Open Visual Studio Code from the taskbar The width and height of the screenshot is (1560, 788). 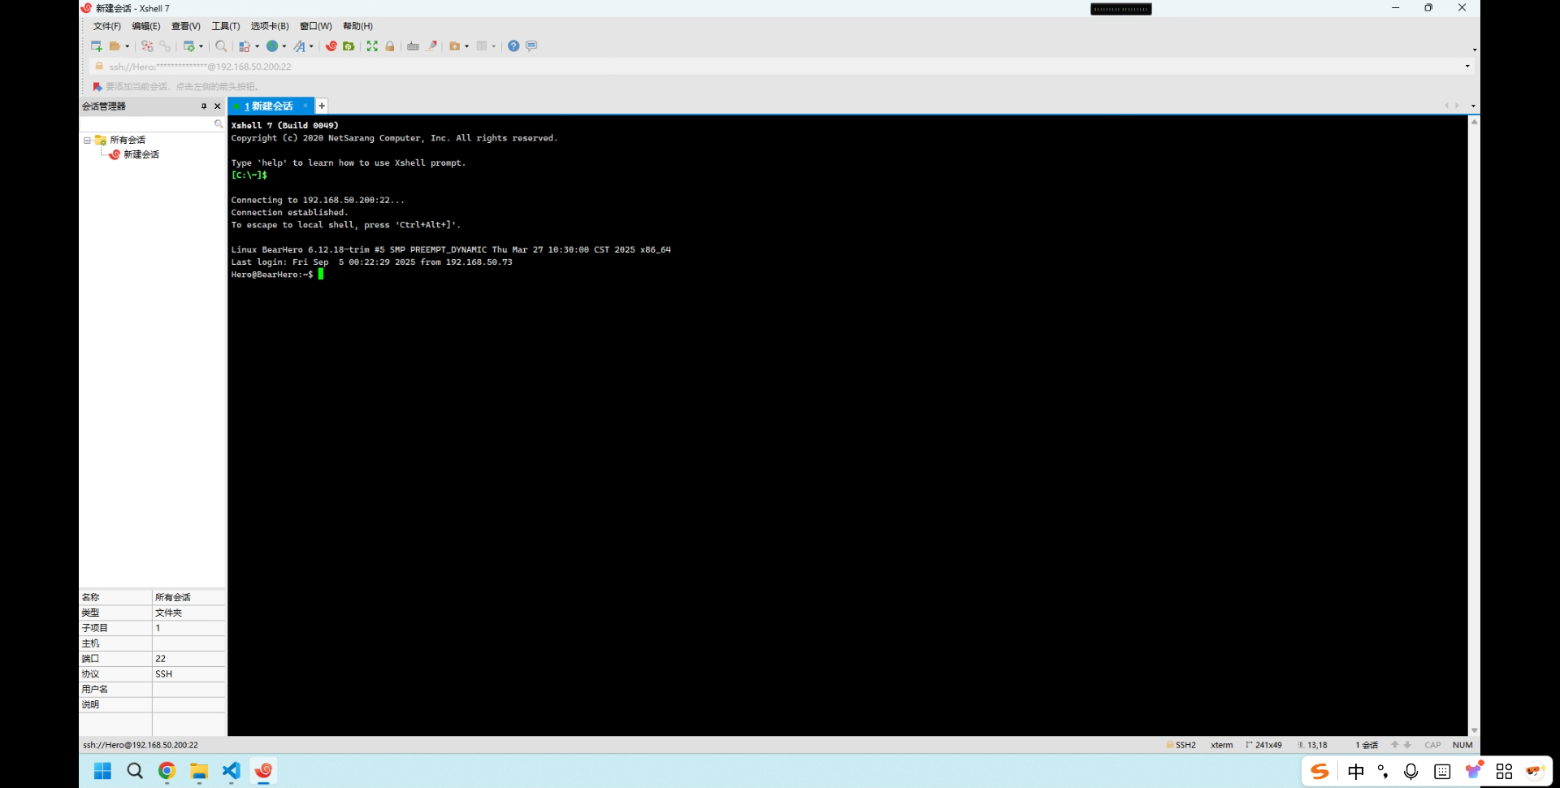(232, 771)
